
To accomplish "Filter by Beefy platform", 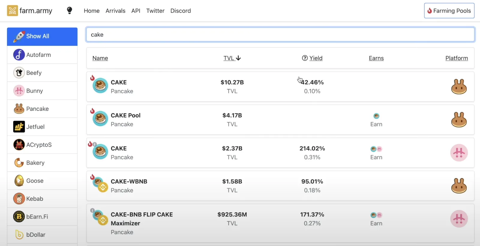I will [42, 73].
